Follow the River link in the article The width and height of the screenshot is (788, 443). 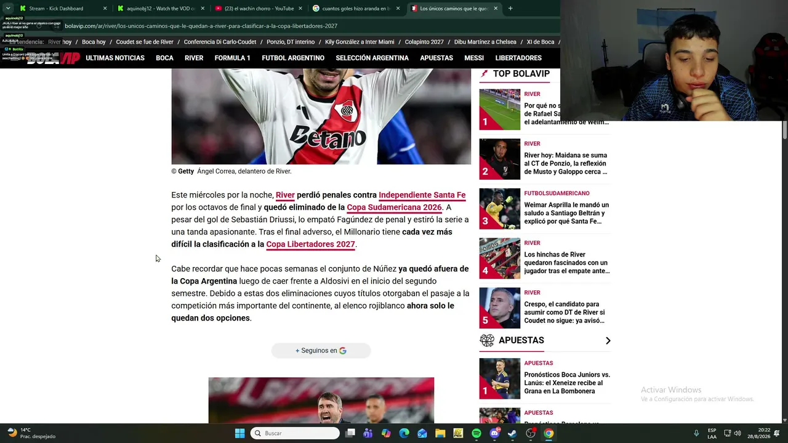285,195
